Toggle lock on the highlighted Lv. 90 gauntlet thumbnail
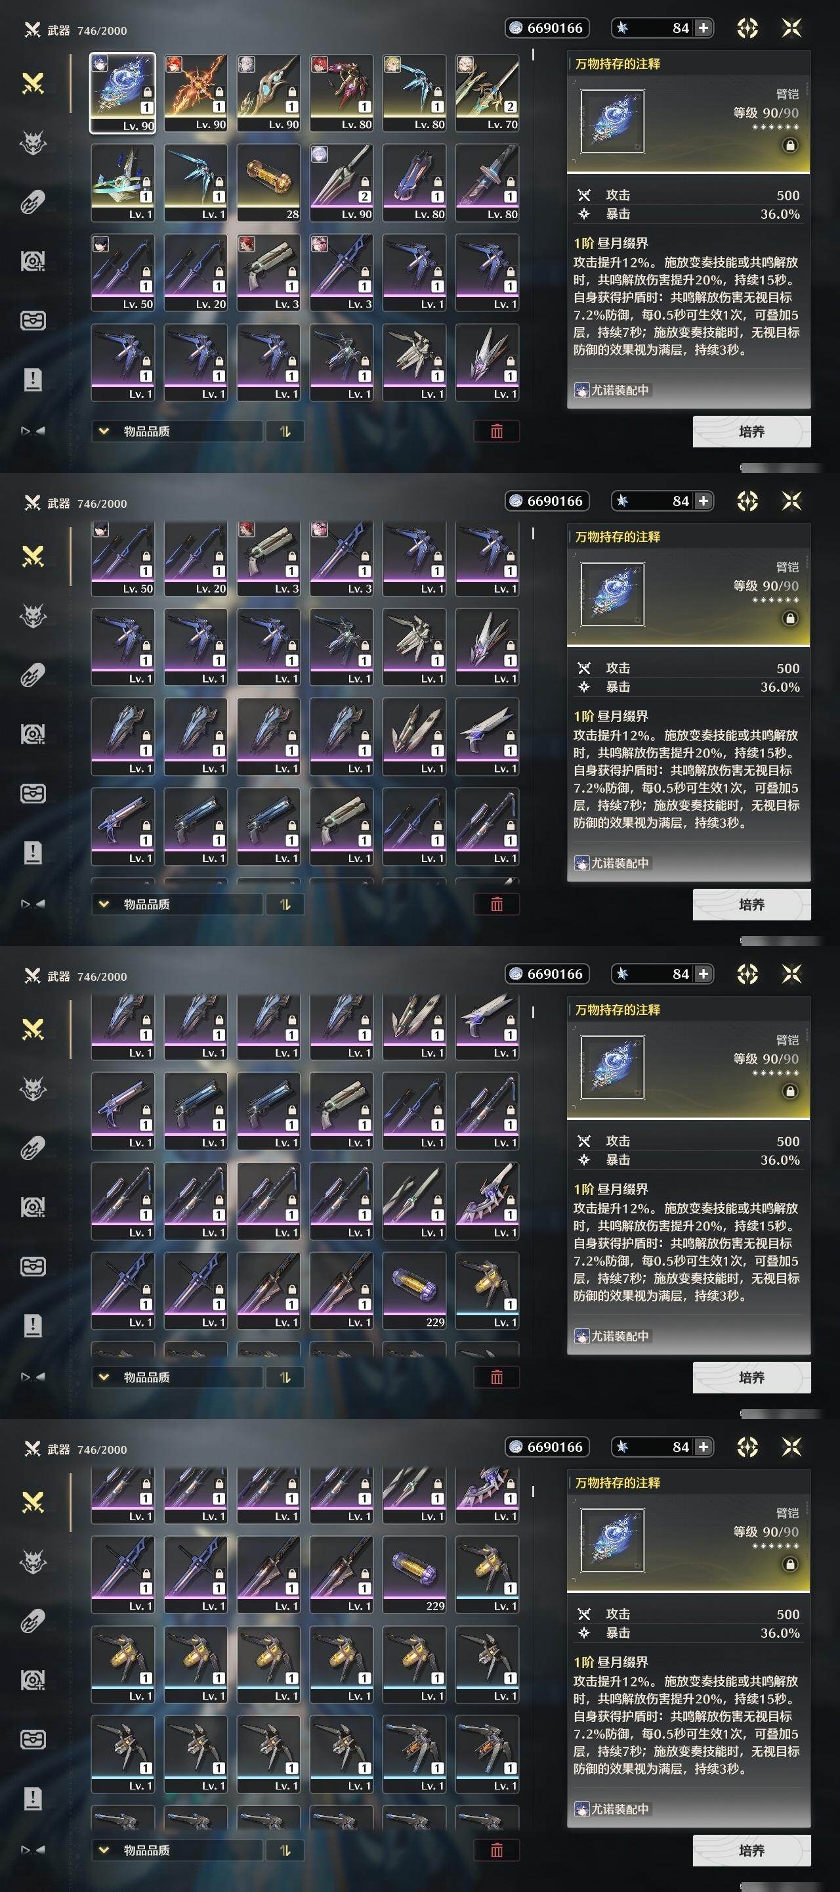Viewport: 840px width, 1892px height. (x=147, y=92)
